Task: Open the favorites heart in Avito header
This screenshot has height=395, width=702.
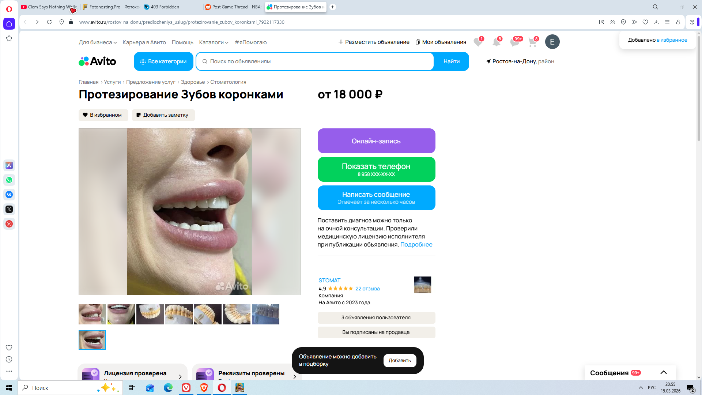Action: [x=478, y=42]
